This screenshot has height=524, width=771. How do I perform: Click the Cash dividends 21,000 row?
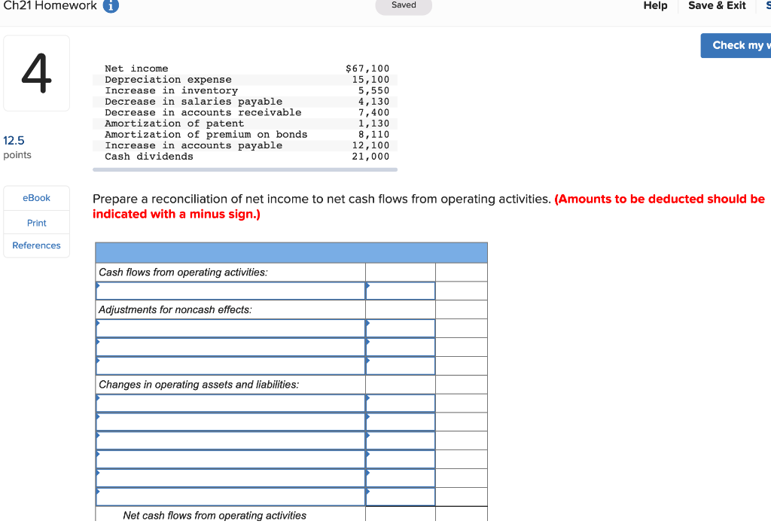point(245,157)
